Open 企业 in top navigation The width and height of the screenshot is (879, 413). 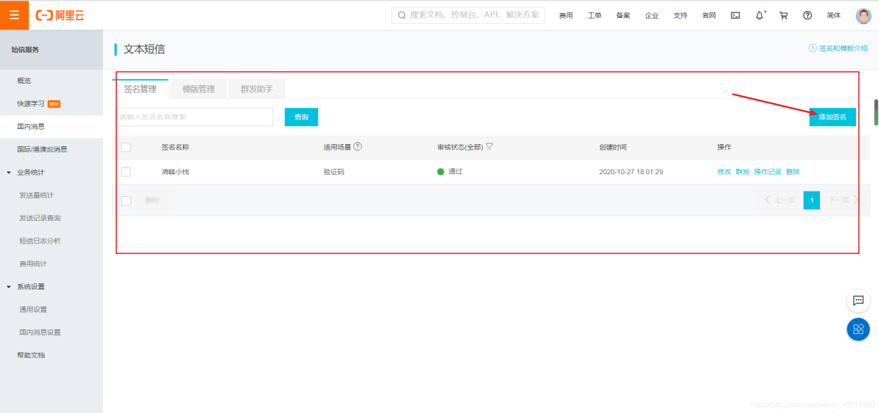point(652,15)
